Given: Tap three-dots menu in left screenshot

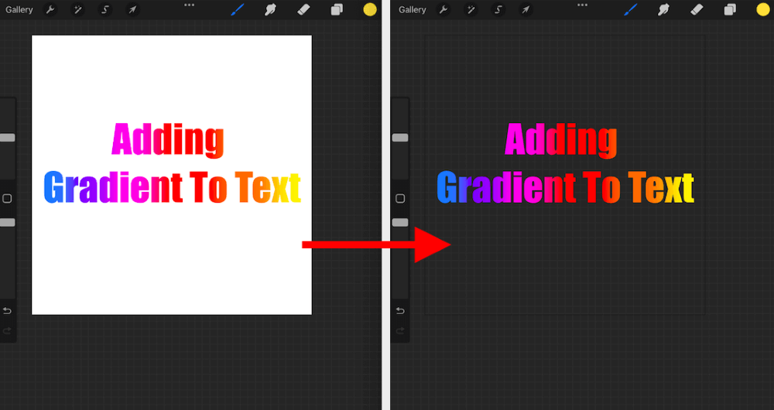Looking at the screenshot, I should (x=189, y=5).
